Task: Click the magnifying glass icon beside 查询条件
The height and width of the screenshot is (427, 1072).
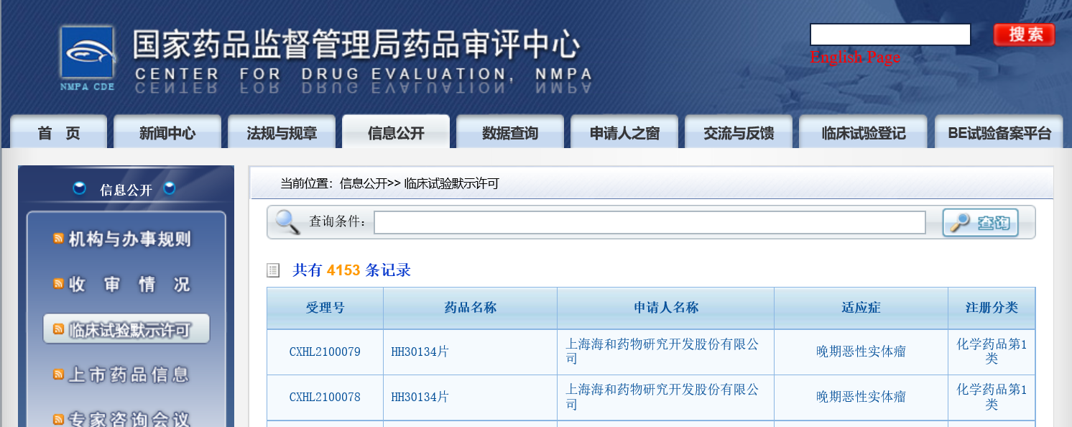Action: point(287,222)
